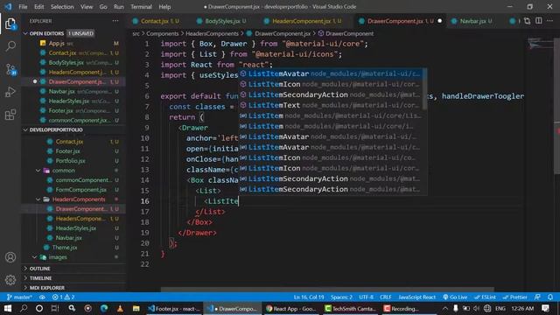Change JavaScript React language mode
Viewport: 560px width, 315px height.
pos(416,297)
